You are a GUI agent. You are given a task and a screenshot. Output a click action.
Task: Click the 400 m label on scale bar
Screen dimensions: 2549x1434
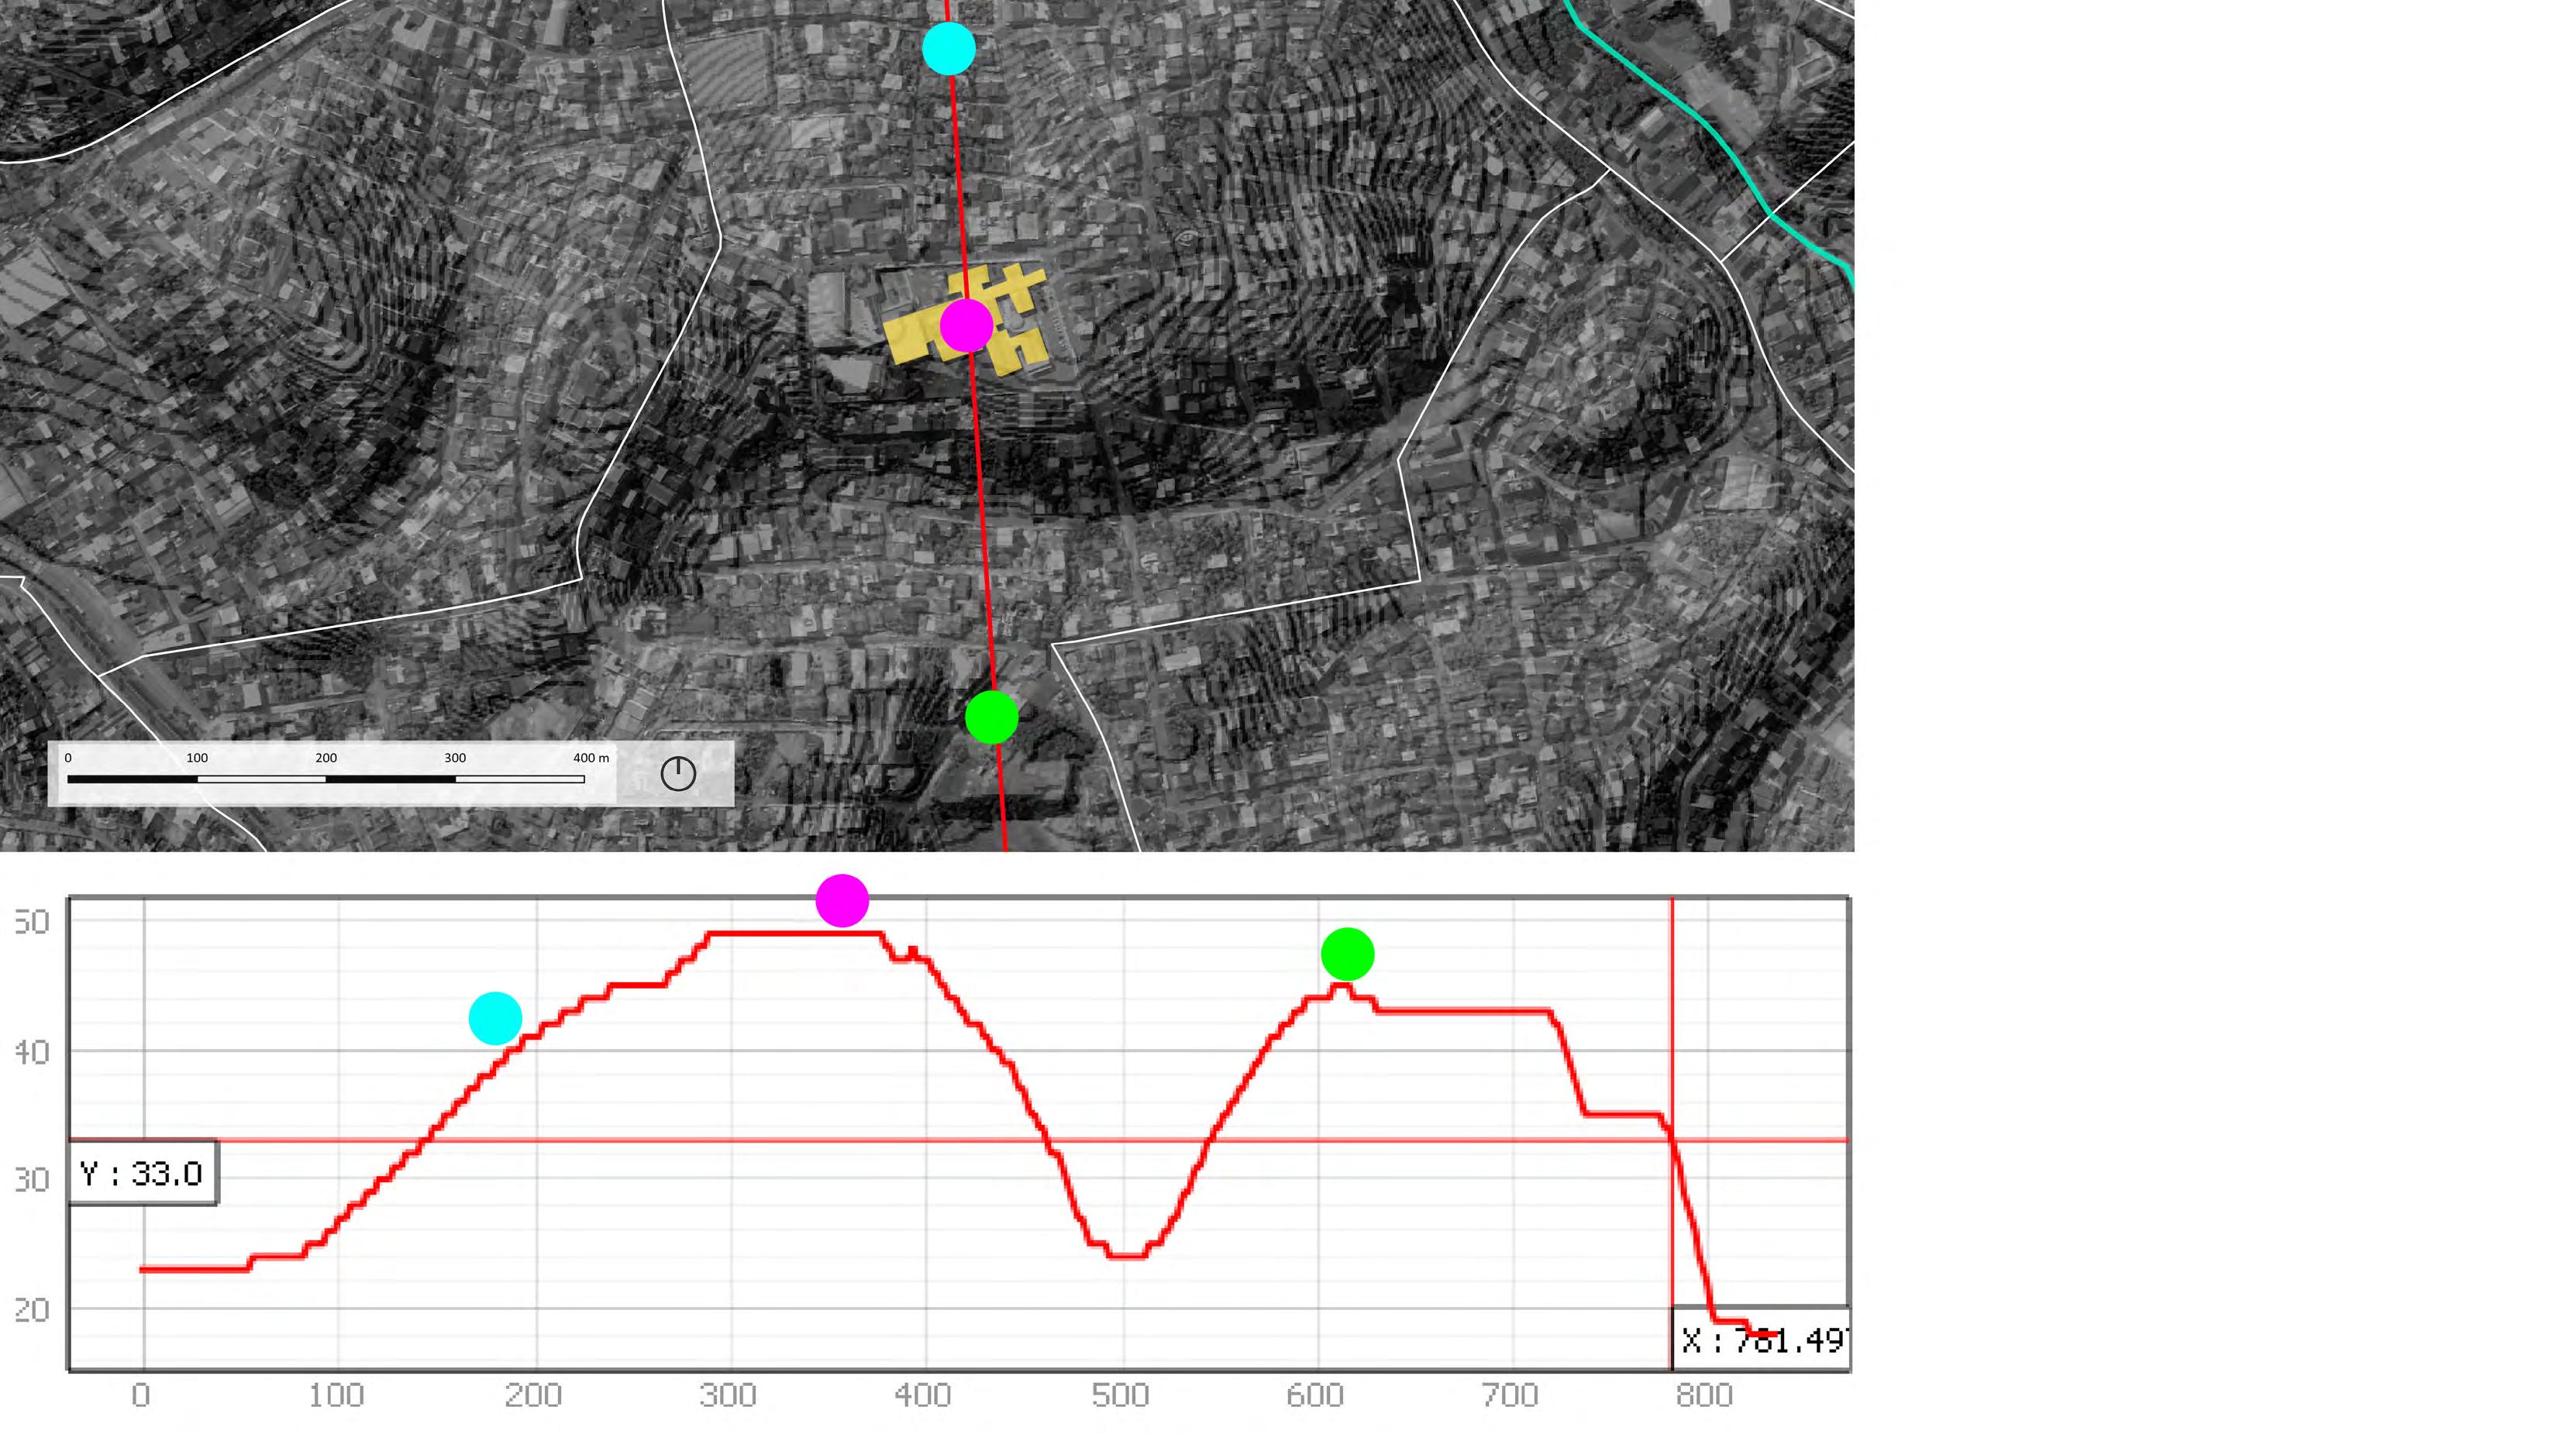591,758
